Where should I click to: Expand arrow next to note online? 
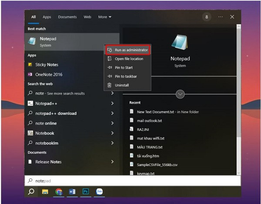(113, 123)
